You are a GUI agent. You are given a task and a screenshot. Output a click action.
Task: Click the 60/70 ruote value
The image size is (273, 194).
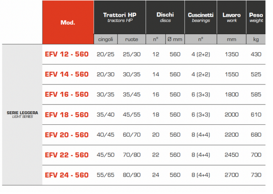131,135
